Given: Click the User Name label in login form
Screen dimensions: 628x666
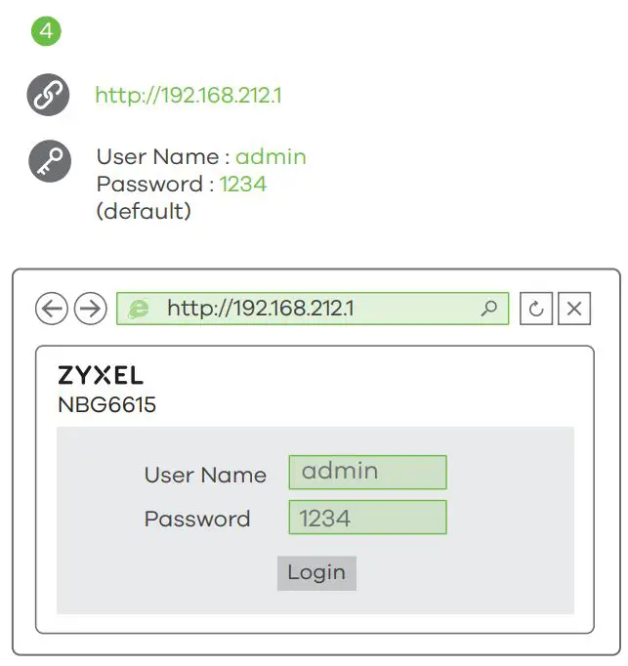Looking at the screenshot, I should [x=205, y=476].
